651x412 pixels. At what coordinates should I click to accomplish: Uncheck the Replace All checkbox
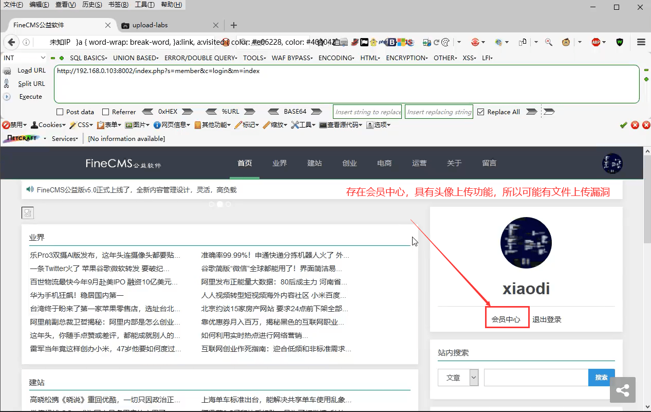(480, 112)
